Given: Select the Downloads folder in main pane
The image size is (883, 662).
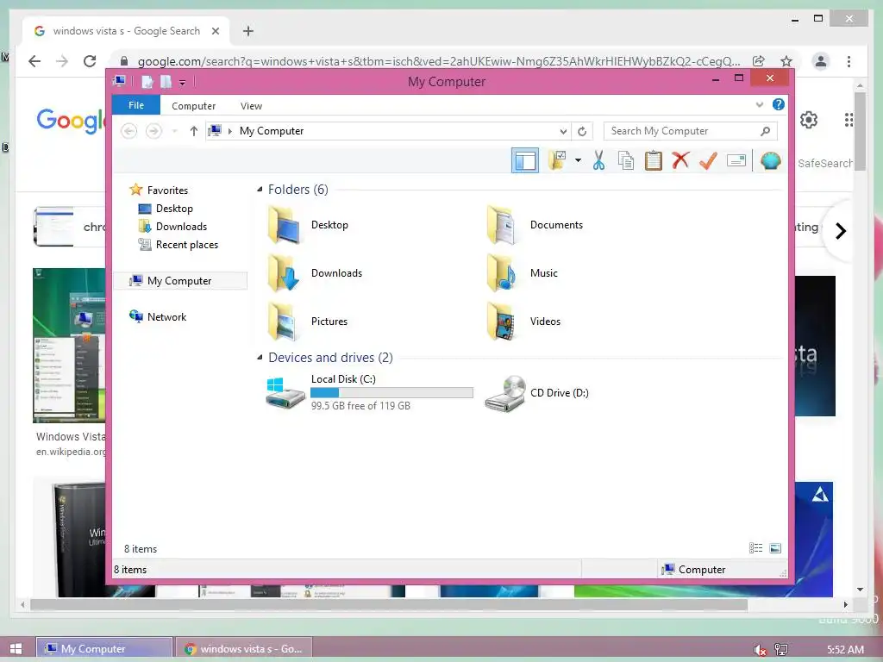Looking at the screenshot, I should (284, 273).
